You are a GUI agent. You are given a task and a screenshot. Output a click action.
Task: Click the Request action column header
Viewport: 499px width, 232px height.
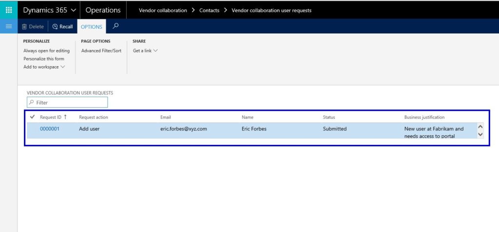94,117
